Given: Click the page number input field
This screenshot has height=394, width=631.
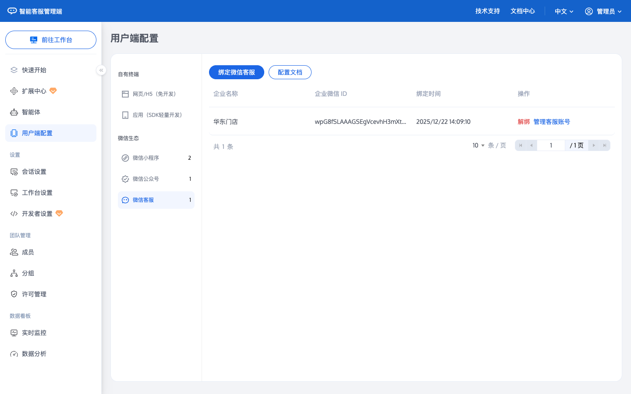Looking at the screenshot, I should 551,145.
